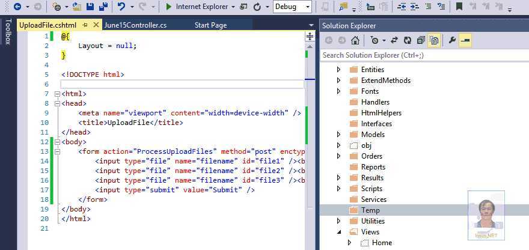Expand the Scripts folder

pos(338,188)
